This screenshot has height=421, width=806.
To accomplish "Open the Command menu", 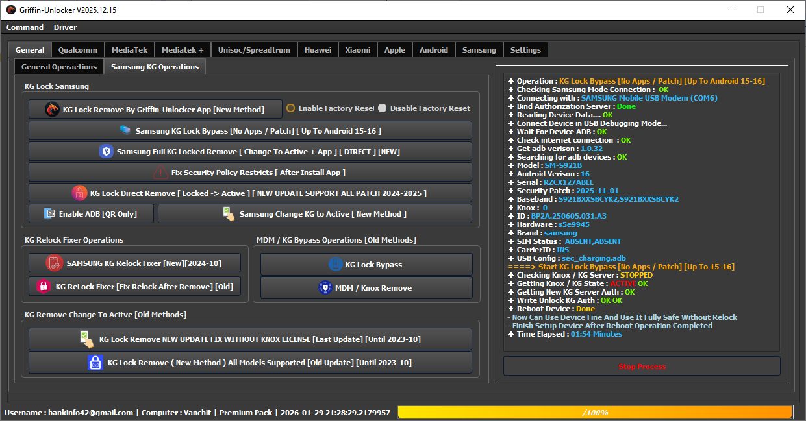I will pyautogui.click(x=25, y=27).
